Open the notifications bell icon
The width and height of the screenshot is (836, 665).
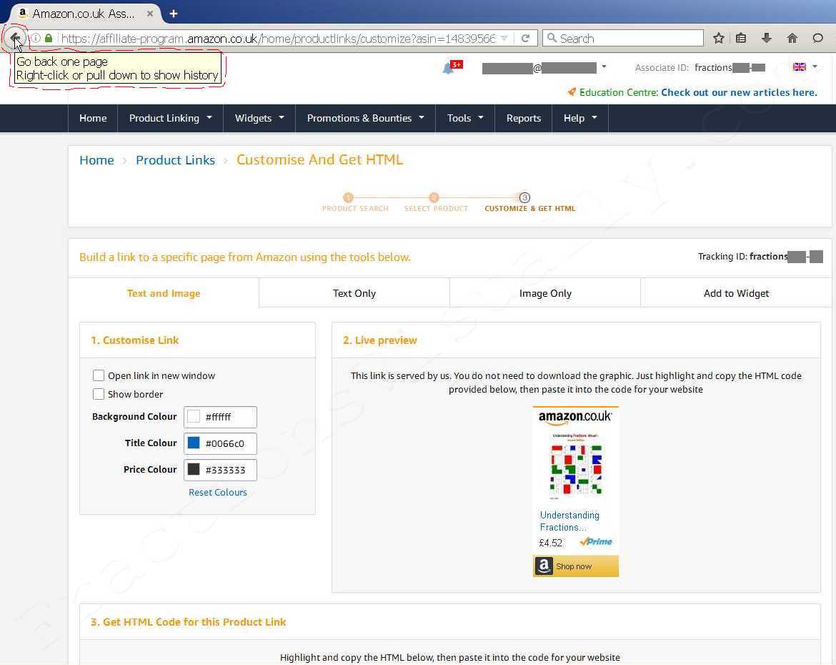coord(449,69)
